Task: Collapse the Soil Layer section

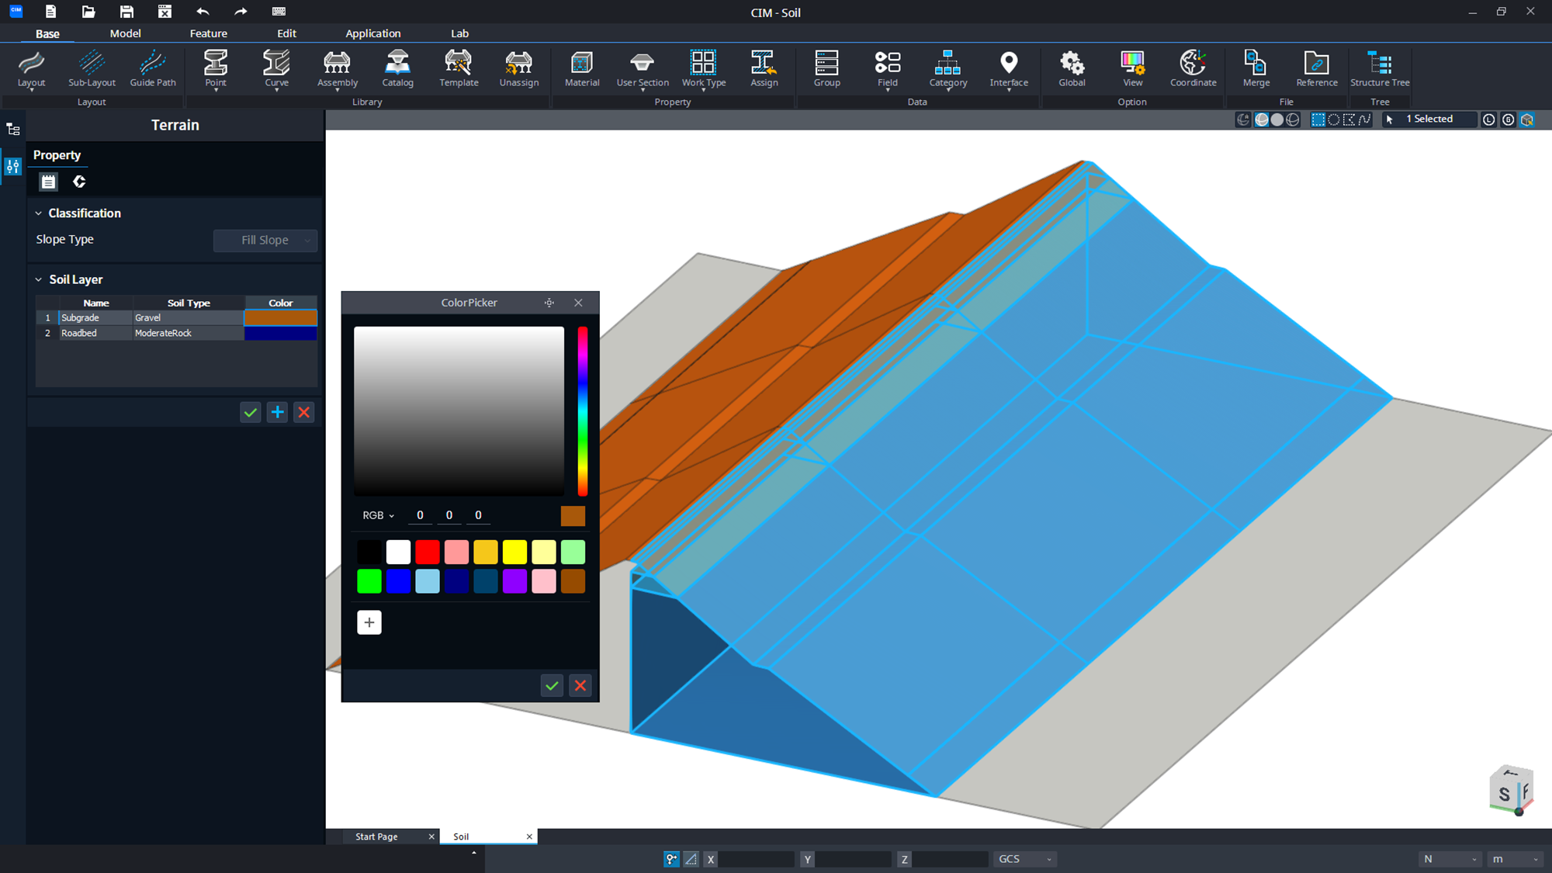Action: point(38,279)
